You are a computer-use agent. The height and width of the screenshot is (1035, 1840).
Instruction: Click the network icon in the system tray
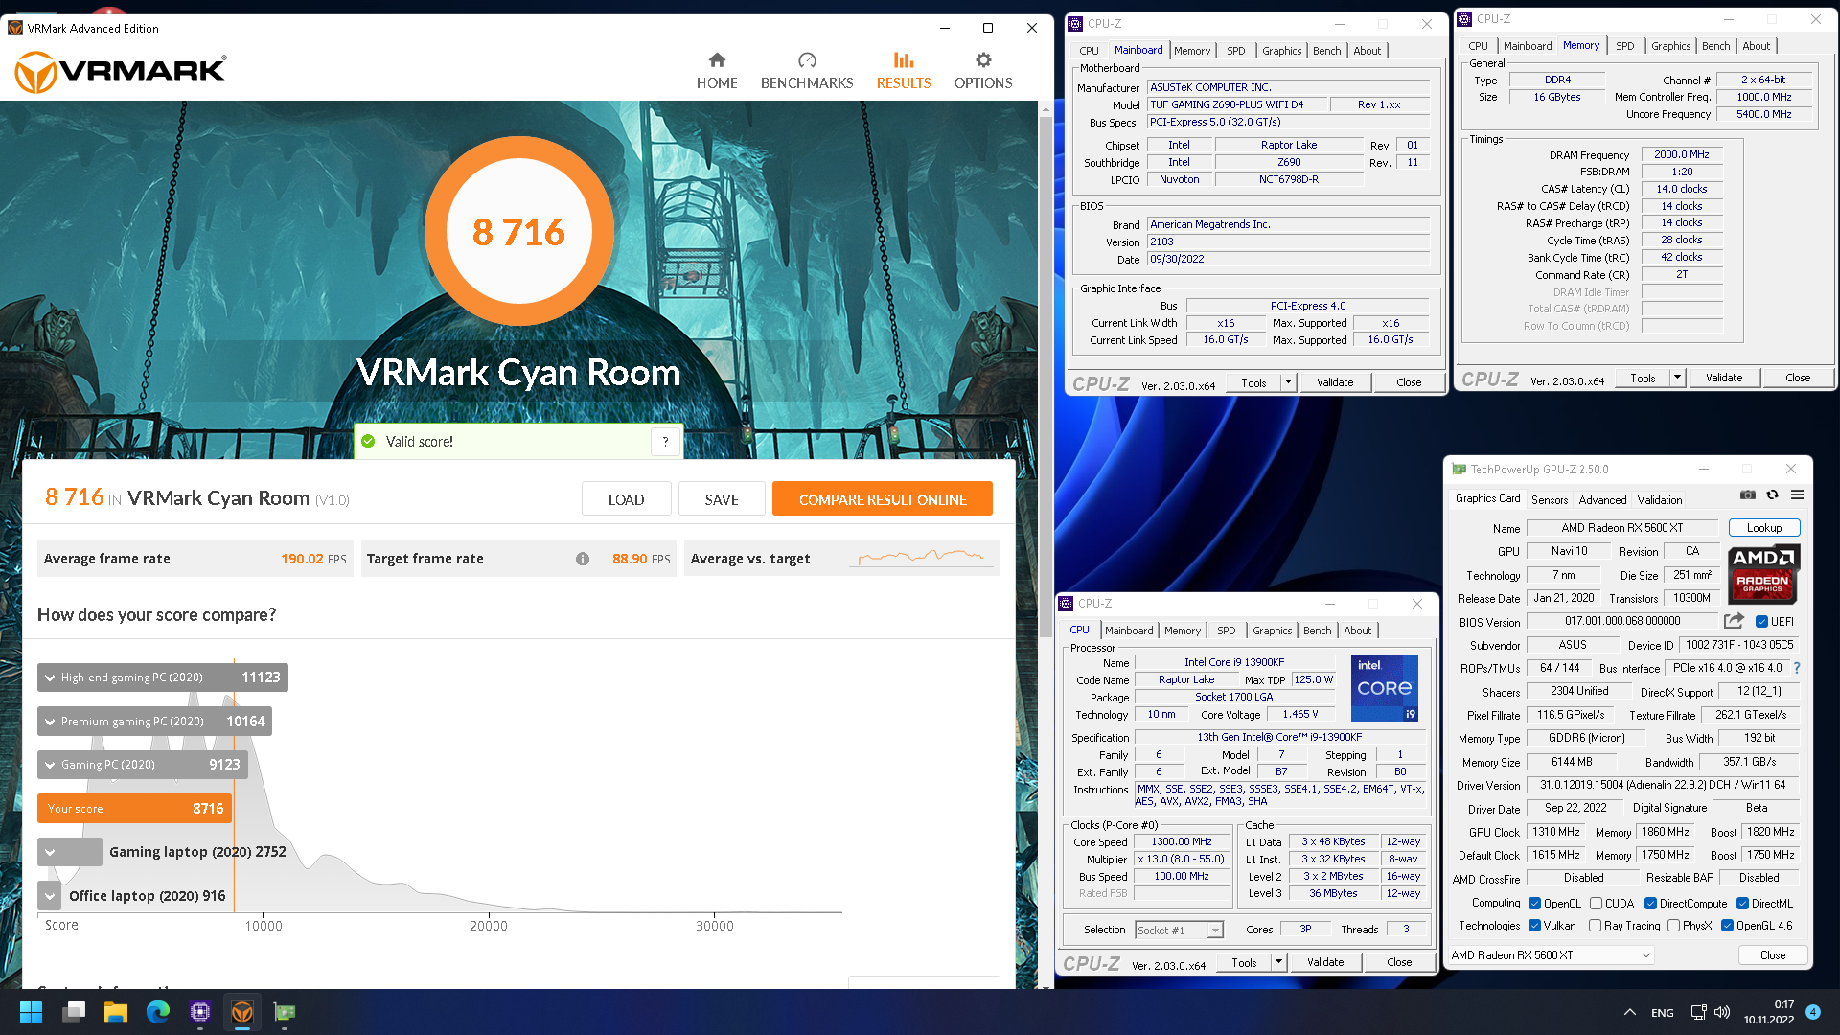coord(1698,1012)
